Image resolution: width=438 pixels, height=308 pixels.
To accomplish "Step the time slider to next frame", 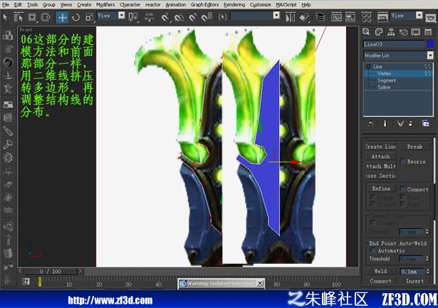I will pos(80,271).
